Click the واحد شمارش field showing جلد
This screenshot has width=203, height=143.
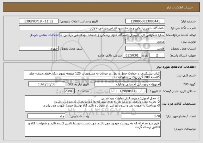click(x=46, y=116)
